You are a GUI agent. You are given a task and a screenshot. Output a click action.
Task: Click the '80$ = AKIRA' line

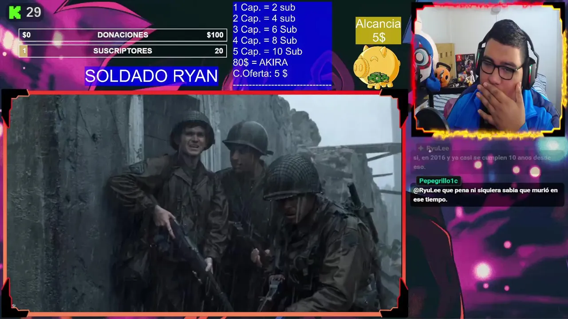pos(260,62)
